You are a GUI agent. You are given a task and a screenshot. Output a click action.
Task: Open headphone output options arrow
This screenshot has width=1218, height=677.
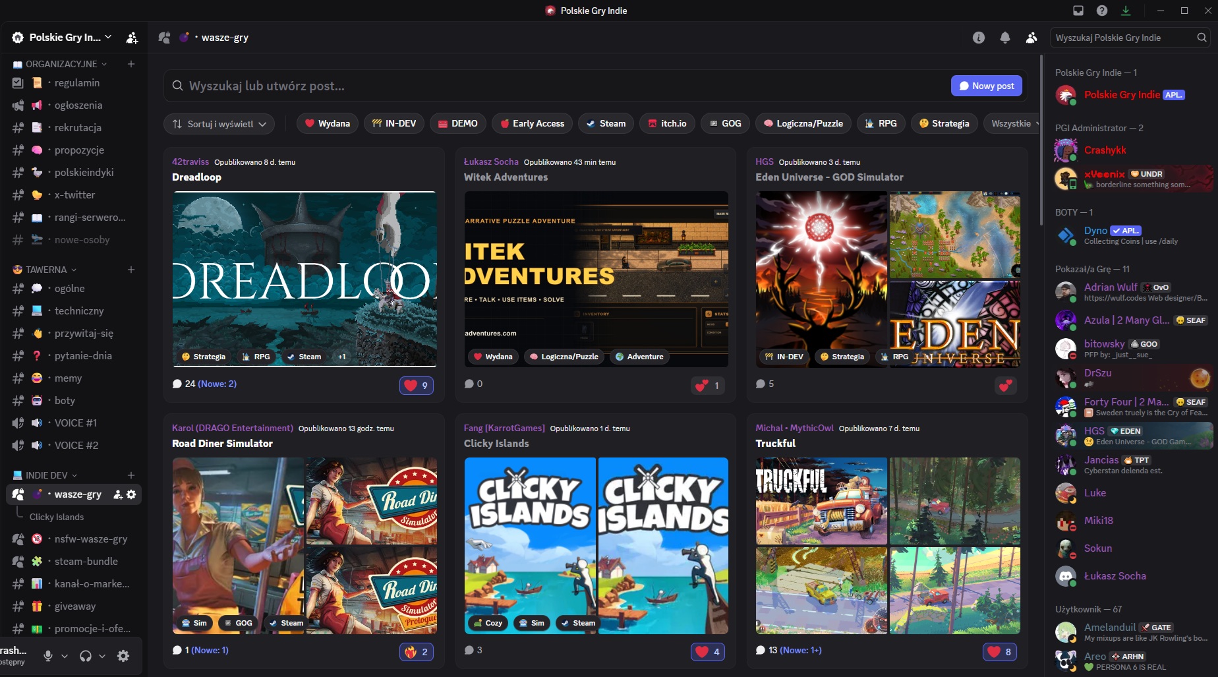tap(102, 656)
